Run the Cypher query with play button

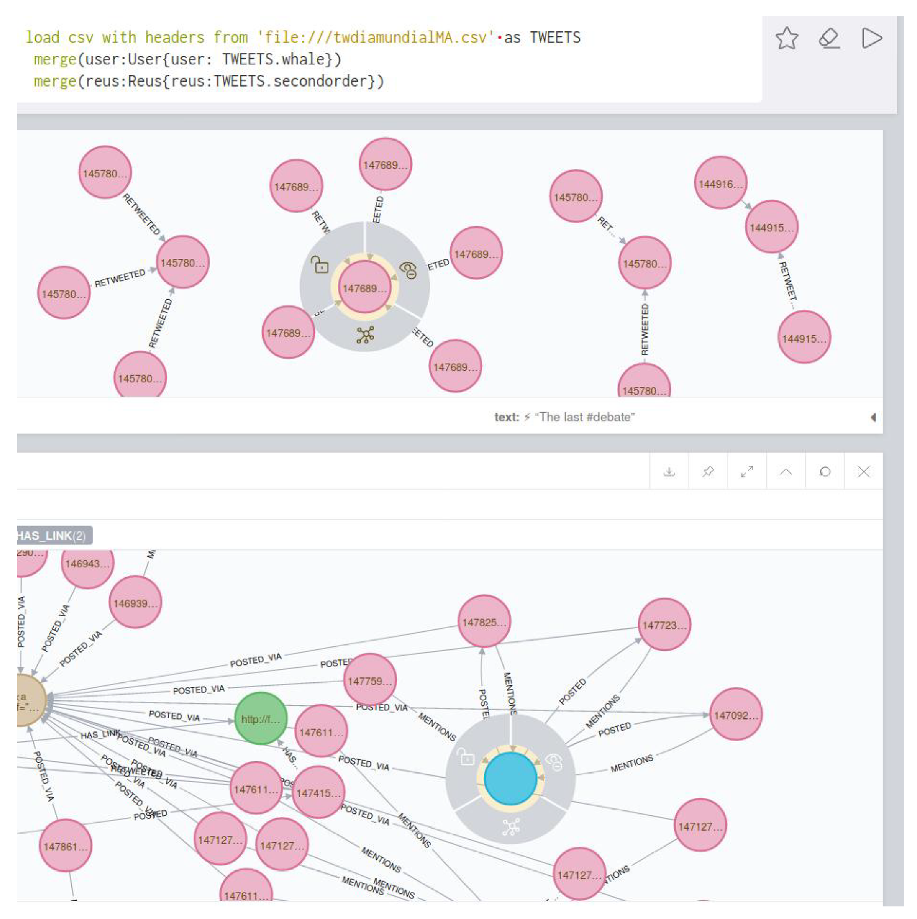871,38
